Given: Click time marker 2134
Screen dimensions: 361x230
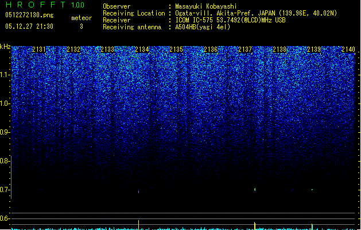Looking at the screenshot, I should (142, 49).
